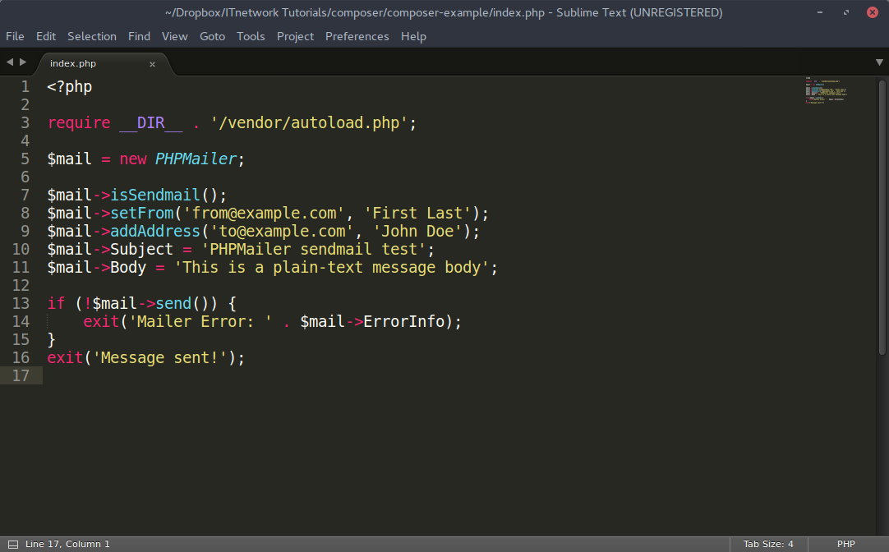Screen dimensions: 889x552
Task: Click the vertical scrollbar handle
Action: pos(882,218)
